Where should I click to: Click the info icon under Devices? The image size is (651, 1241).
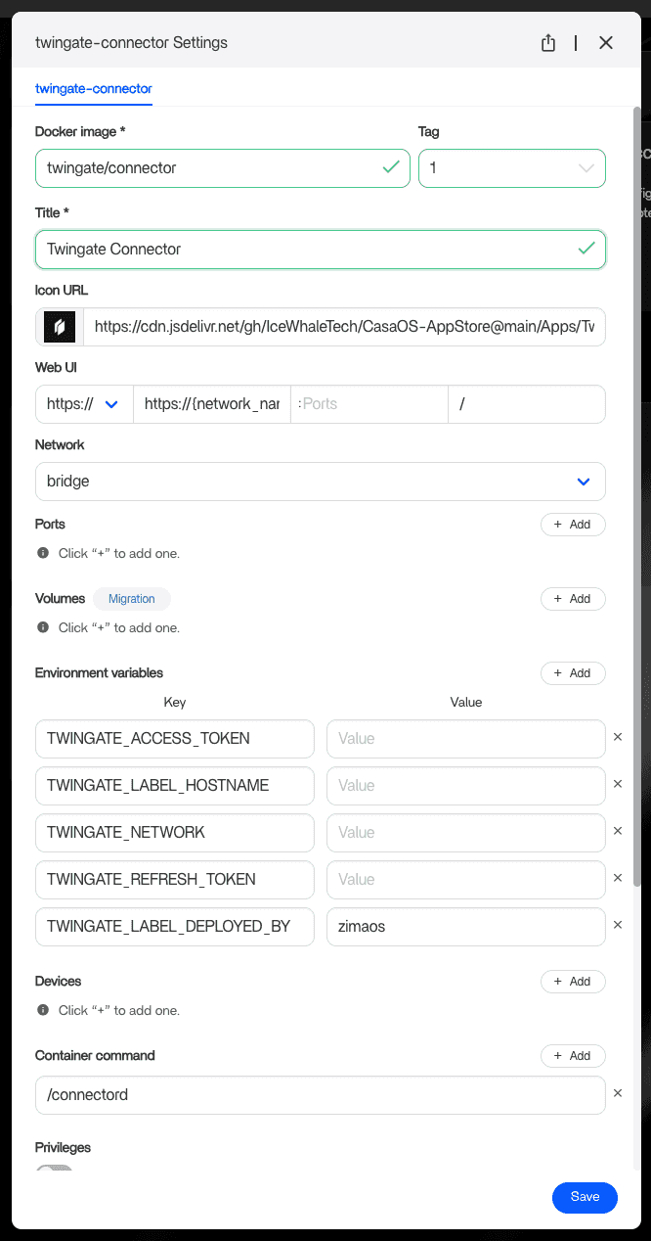pyautogui.click(x=43, y=1010)
